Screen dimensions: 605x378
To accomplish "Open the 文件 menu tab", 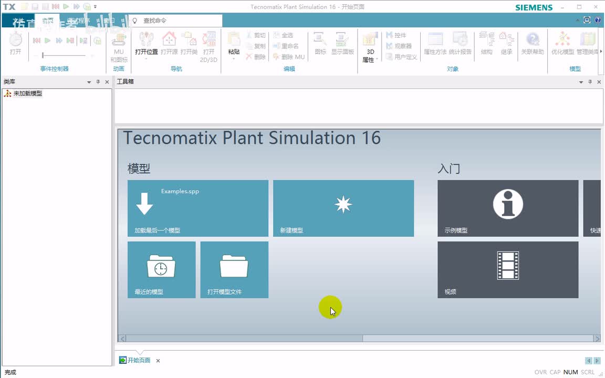I will (x=18, y=21).
